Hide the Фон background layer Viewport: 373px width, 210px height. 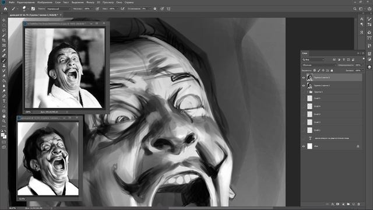[x=303, y=146]
